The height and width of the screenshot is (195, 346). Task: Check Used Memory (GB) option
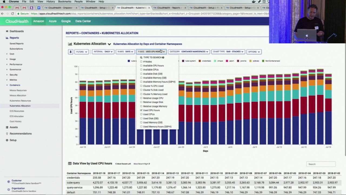click(141, 122)
